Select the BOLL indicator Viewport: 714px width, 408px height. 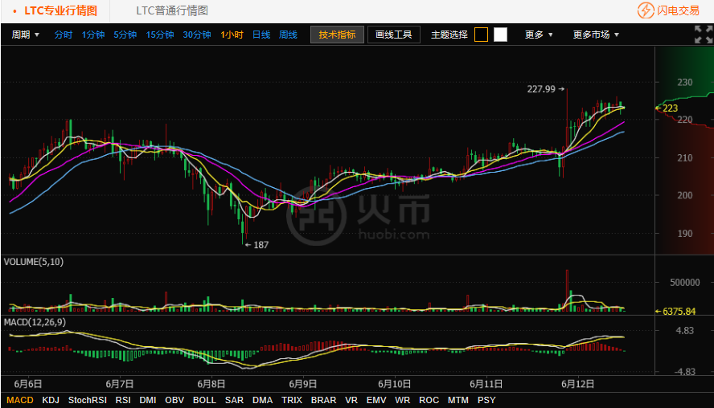point(204,400)
